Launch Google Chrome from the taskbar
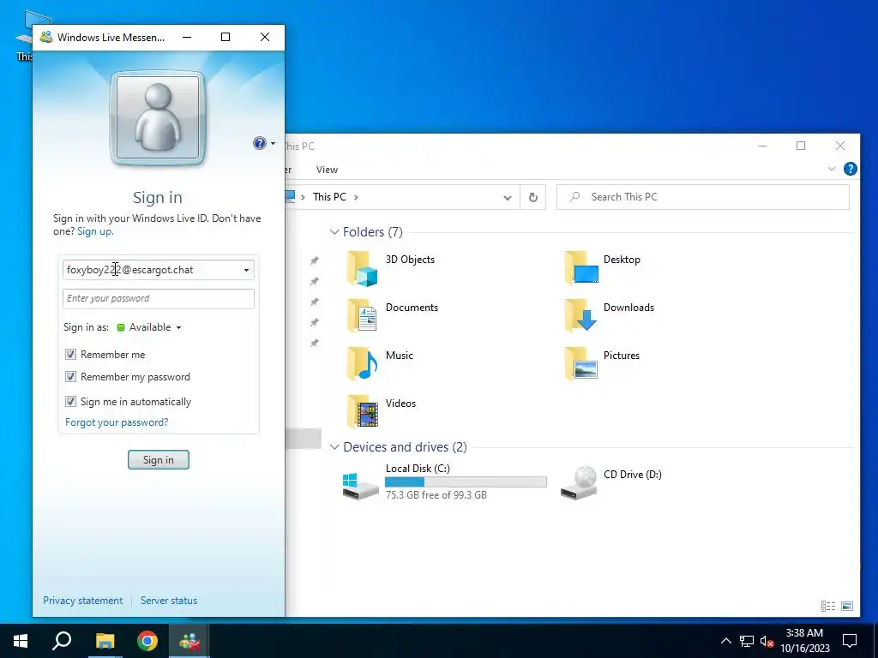The width and height of the screenshot is (878, 658). (147, 641)
